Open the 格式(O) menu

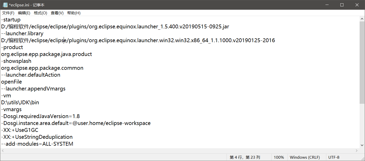[41, 13]
